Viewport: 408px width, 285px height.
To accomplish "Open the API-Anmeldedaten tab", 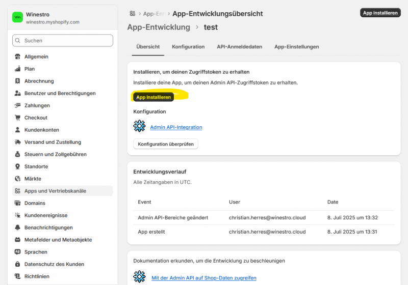I will pos(239,47).
